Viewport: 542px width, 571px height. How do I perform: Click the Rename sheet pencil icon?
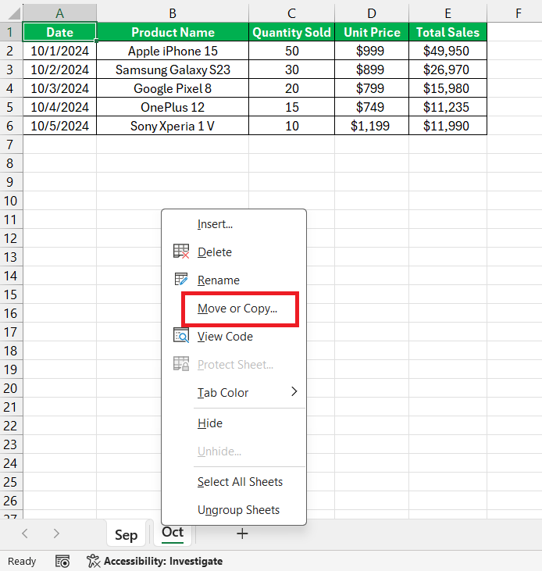pyautogui.click(x=181, y=280)
